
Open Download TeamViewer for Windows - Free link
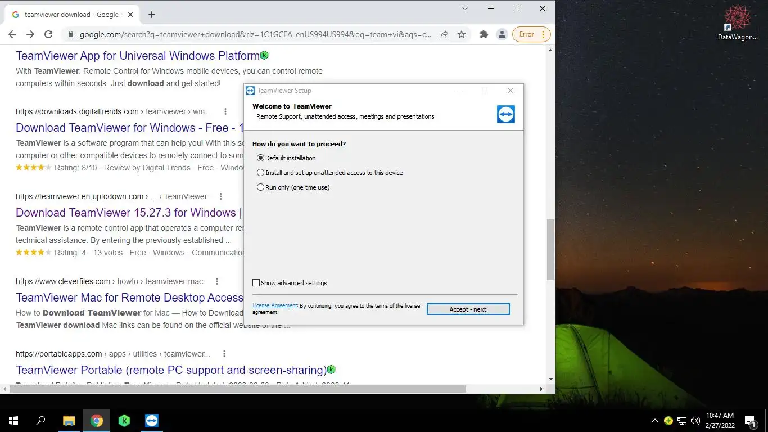coord(130,128)
